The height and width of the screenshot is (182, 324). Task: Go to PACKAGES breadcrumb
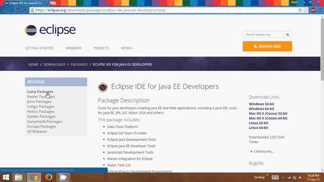click(79, 64)
